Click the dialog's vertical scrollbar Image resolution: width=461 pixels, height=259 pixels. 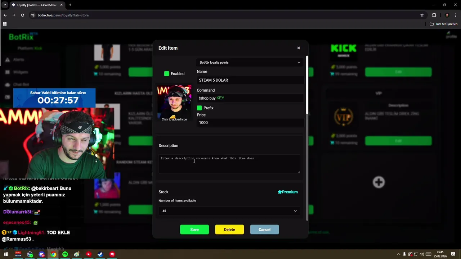tap(307, 85)
